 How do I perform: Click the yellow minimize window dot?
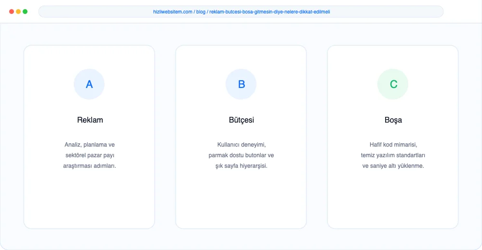coord(18,12)
